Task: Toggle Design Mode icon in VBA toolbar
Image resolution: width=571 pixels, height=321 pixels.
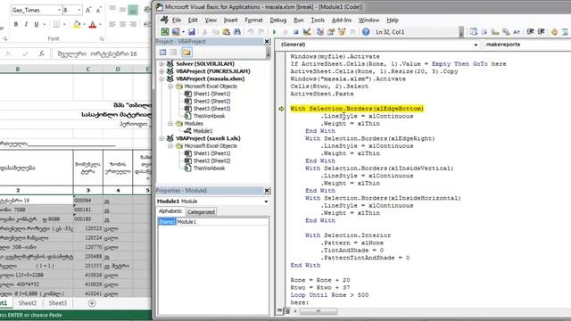Action: click(307, 32)
